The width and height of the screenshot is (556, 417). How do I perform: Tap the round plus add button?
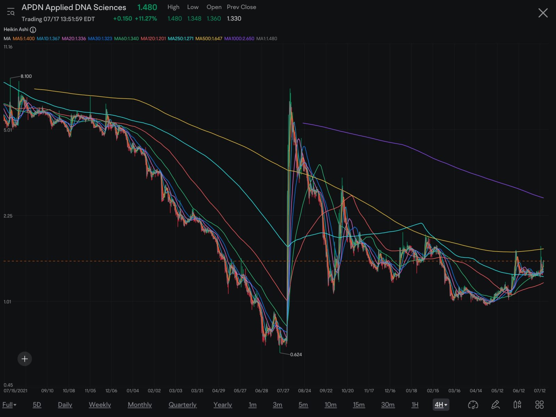pos(25,359)
